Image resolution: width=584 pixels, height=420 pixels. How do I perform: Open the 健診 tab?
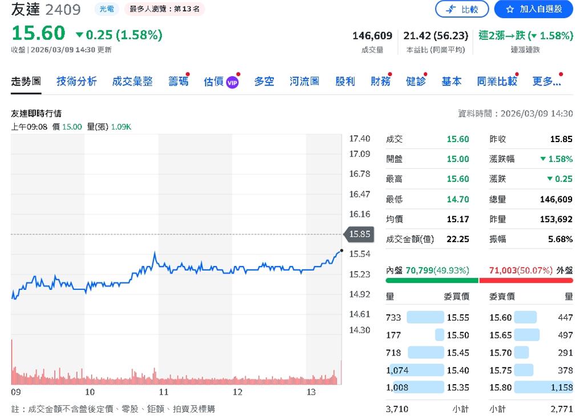tap(416, 82)
